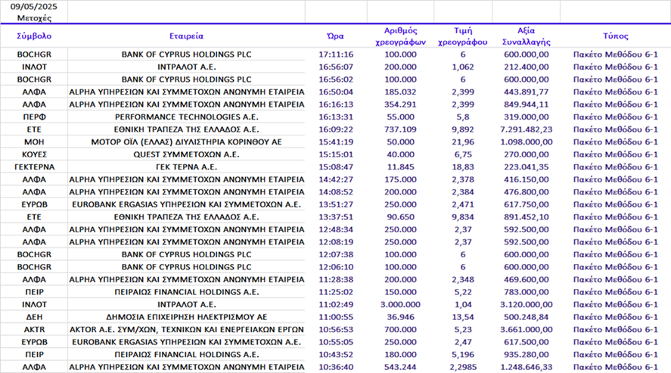Select value 223.041,35
The width and height of the screenshot is (671, 373).
click(527, 166)
